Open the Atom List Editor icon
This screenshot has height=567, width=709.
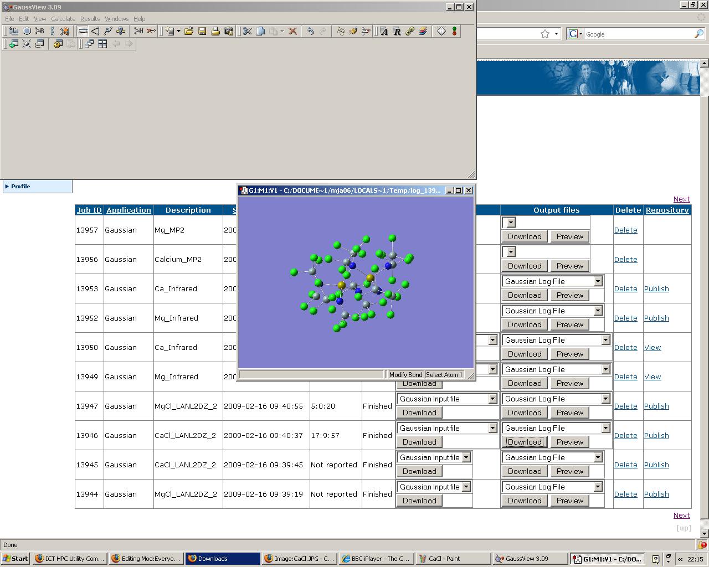tap(384, 31)
